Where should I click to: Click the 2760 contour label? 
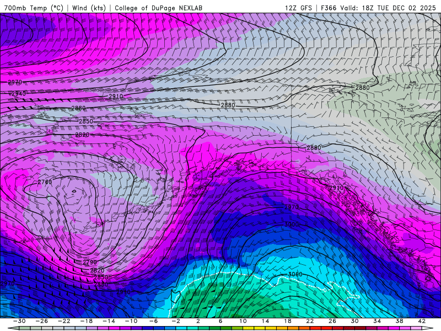coord(45,182)
